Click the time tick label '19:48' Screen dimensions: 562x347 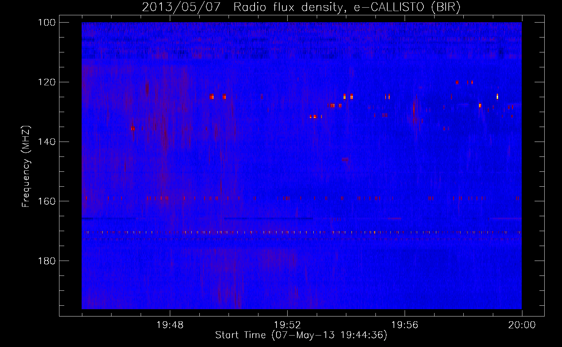pyautogui.click(x=170, y=325)
